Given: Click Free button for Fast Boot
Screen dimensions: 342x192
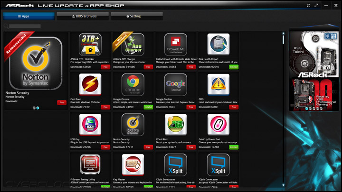Looking at the screenshot, I should 105,107.
